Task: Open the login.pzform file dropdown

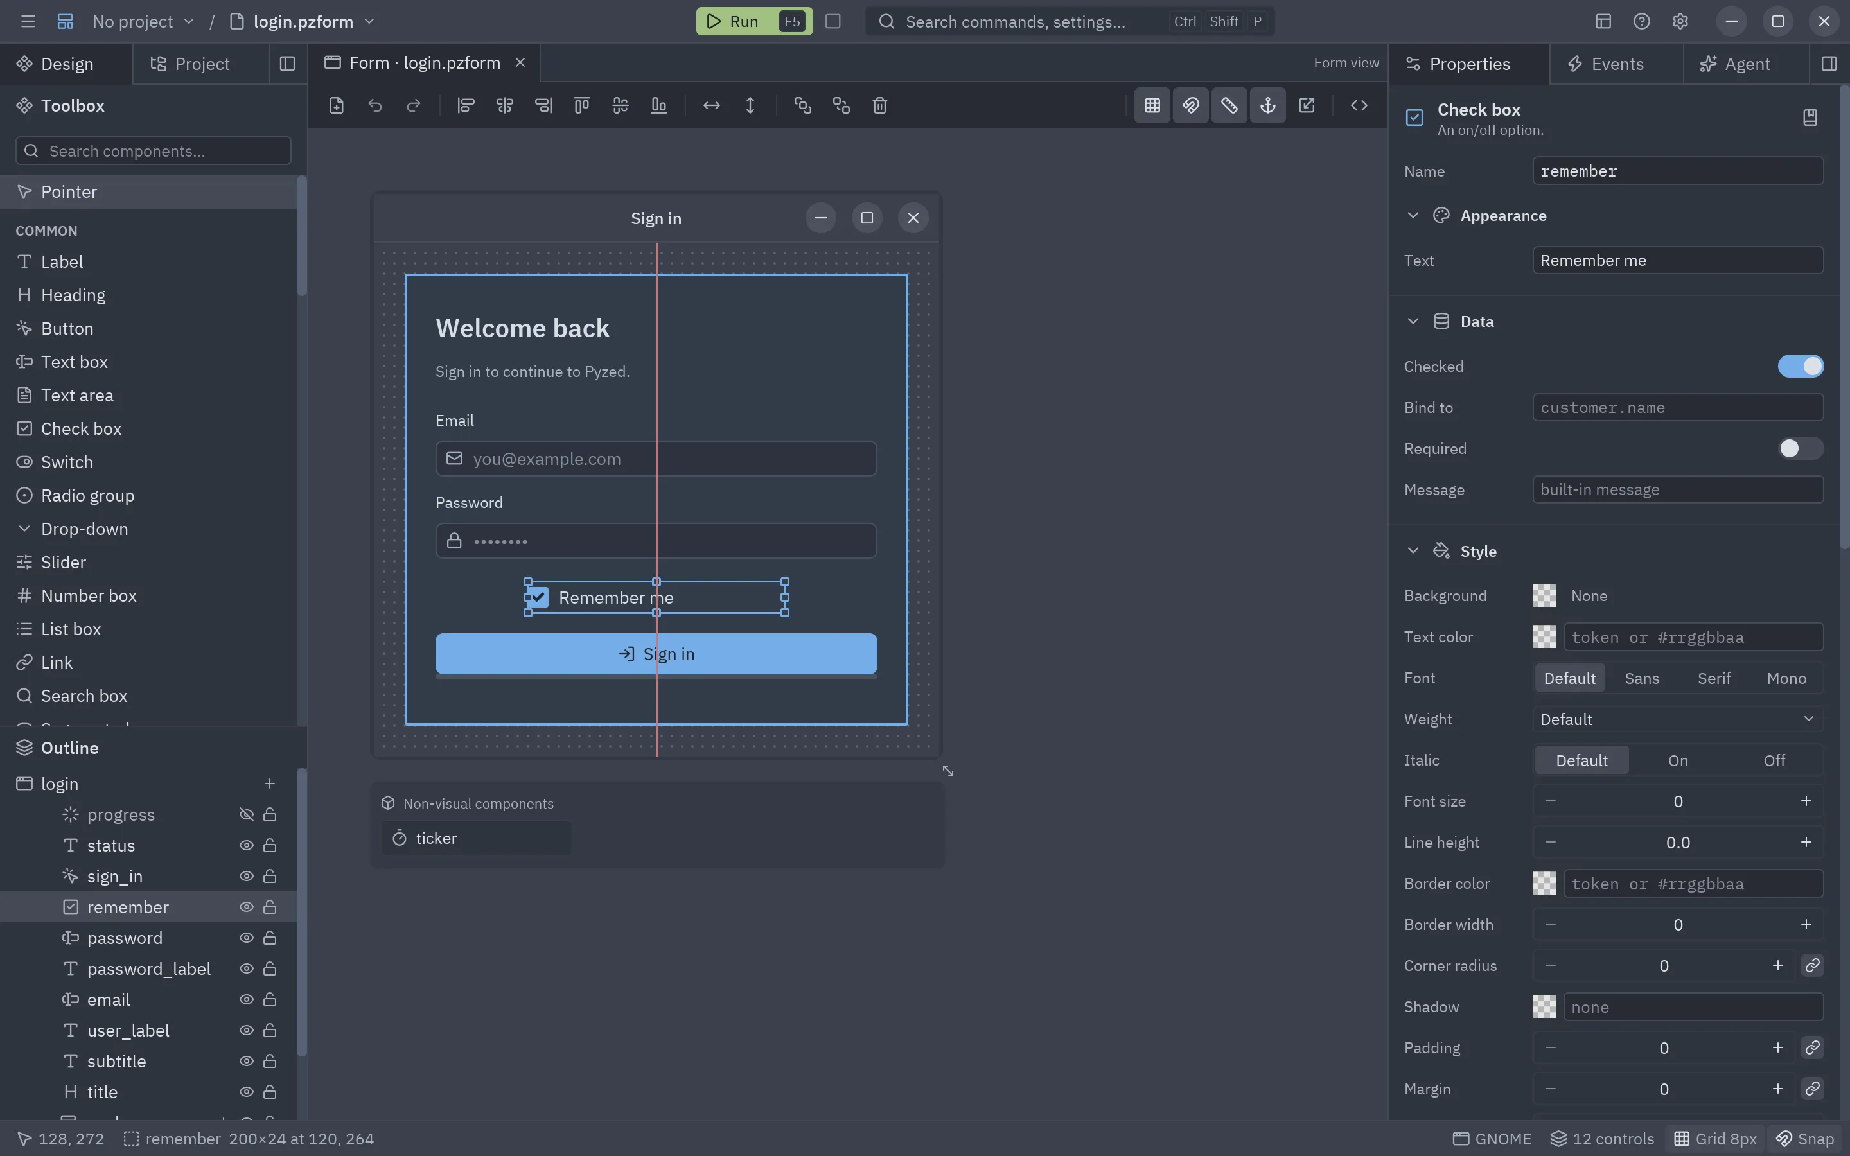Action: click(x=303, y=21)
